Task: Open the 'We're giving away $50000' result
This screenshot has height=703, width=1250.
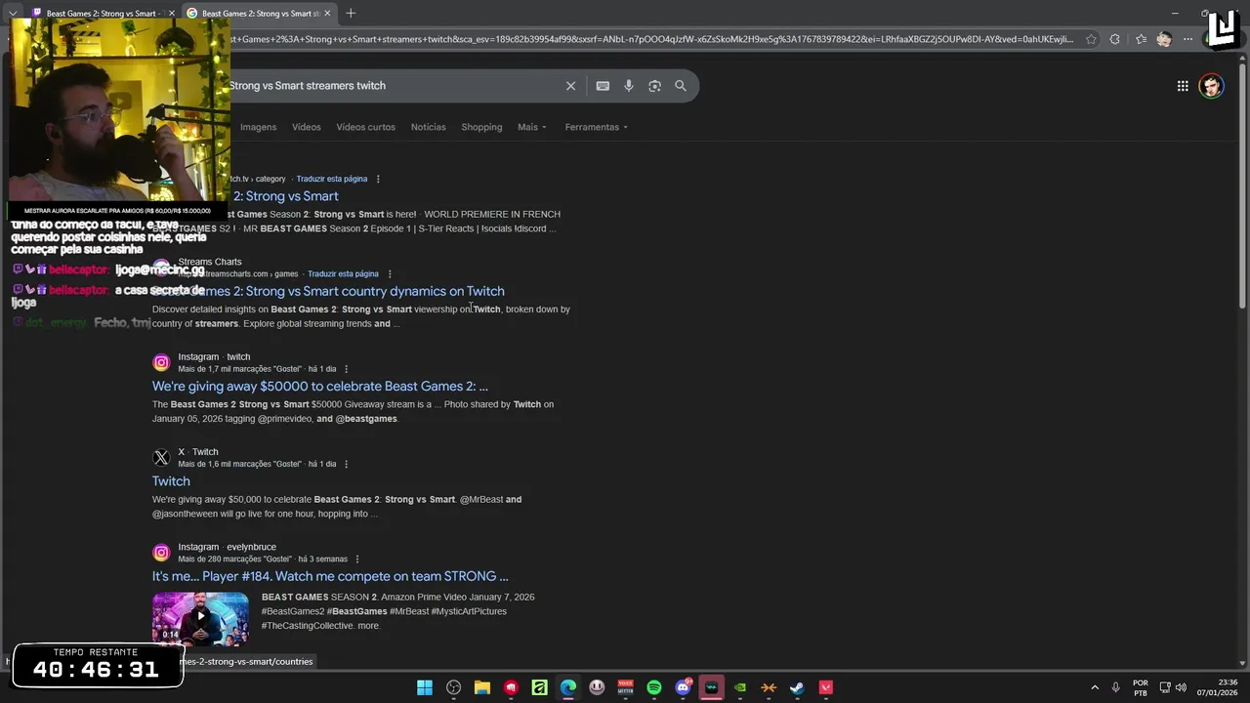Action: pos(320,387)
